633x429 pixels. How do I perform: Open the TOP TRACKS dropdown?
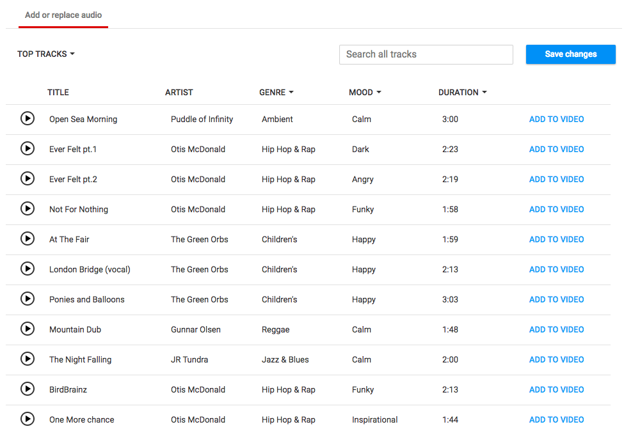pyautogui.click(x=46, y=54)
